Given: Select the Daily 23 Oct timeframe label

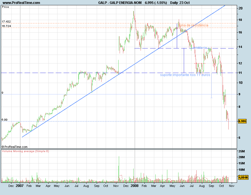Looking at the screenshot, I should click(x=180, y=3).
